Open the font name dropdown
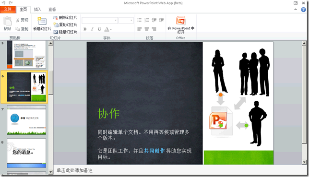Screen dimensions: 309x177 116,20
